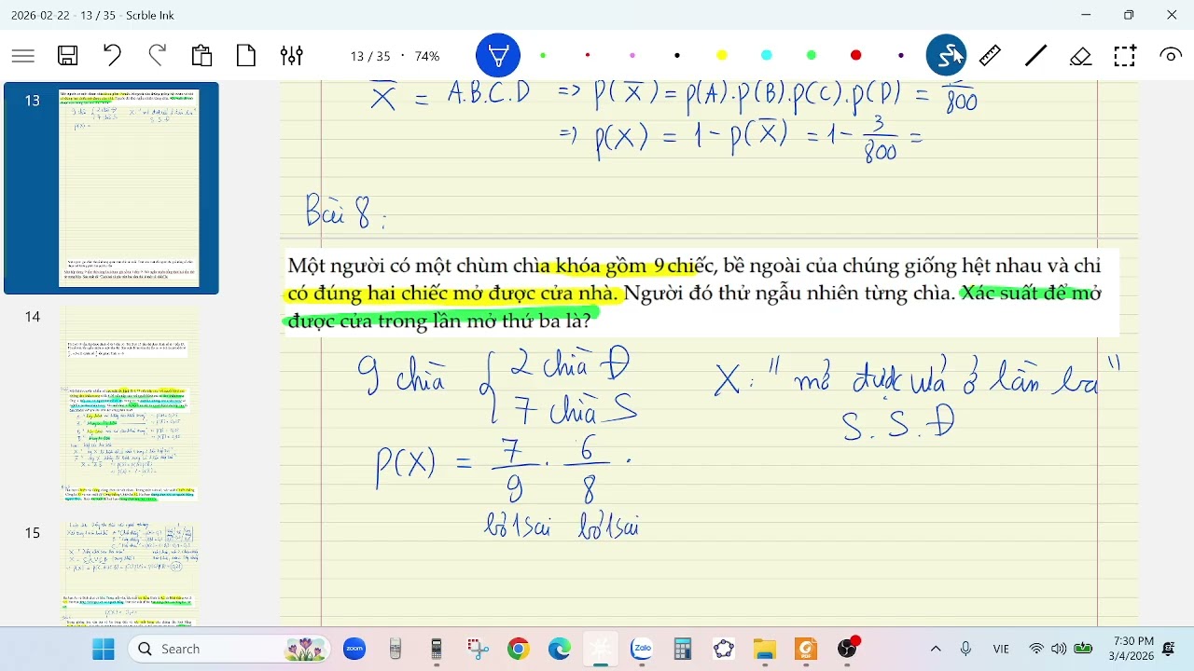Pick the large green highlighter color
This screenshot has width=1194, height=671.
(812, 56)
